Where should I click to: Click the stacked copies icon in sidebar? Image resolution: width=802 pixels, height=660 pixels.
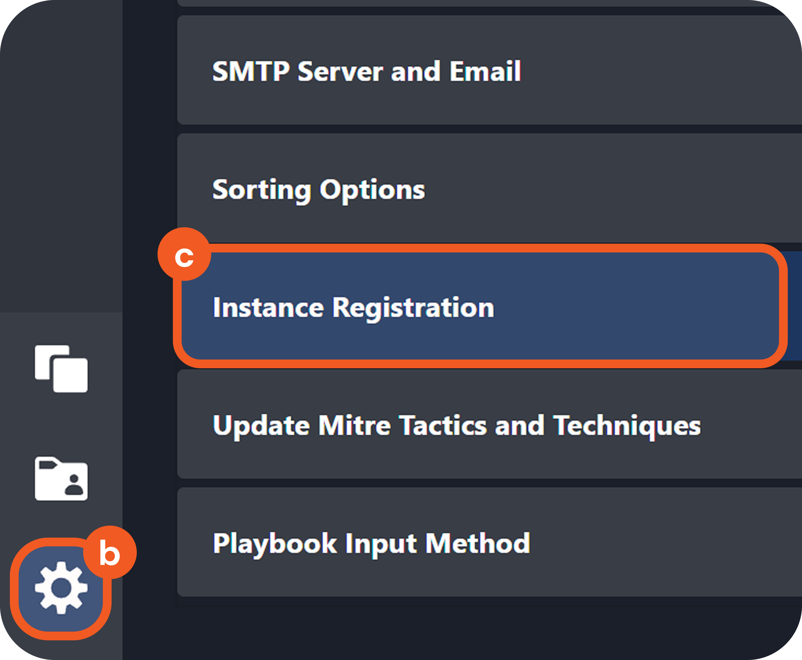pos(61,369)
